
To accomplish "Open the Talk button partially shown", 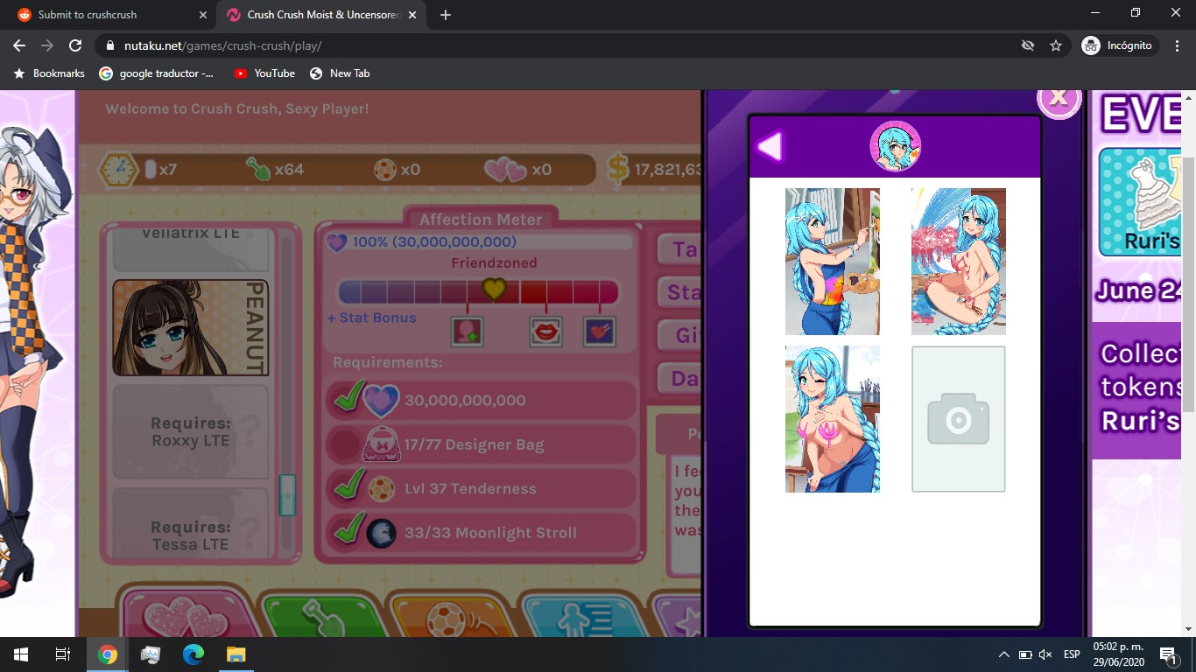I will pyautogui.click(x=680, y=249).
